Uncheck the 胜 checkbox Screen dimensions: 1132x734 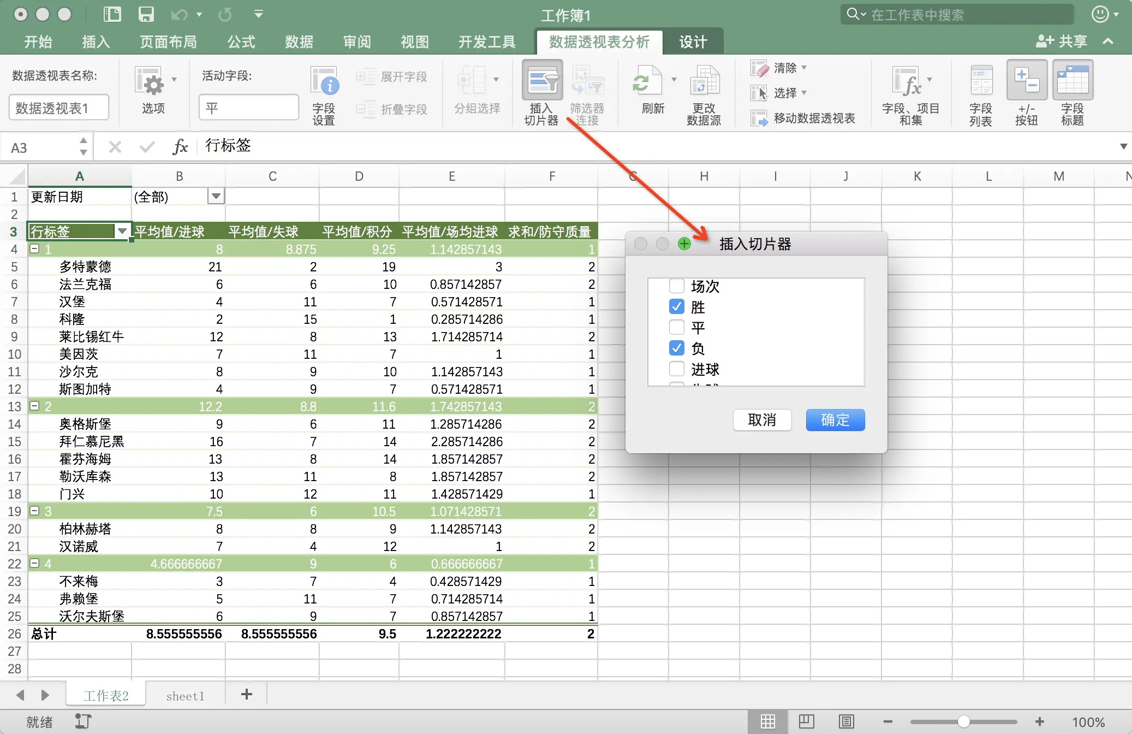(677, 306)
